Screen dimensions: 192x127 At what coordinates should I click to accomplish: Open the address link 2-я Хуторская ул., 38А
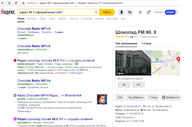pyautogui.click(x=147, y=106)
